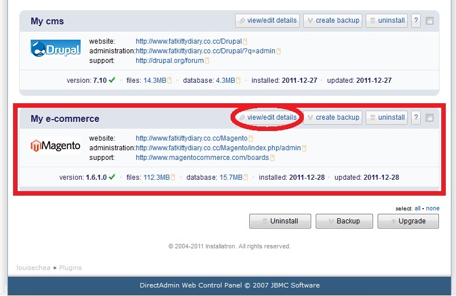Click the bottom Backup button
Screen dimensions: 456x296
(344, 221)
